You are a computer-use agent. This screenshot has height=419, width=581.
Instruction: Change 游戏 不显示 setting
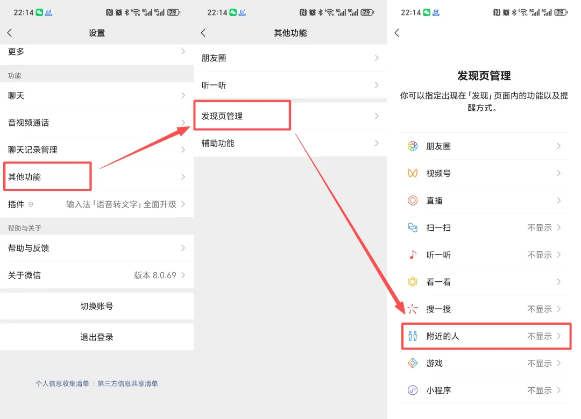[x=540, y=363]
